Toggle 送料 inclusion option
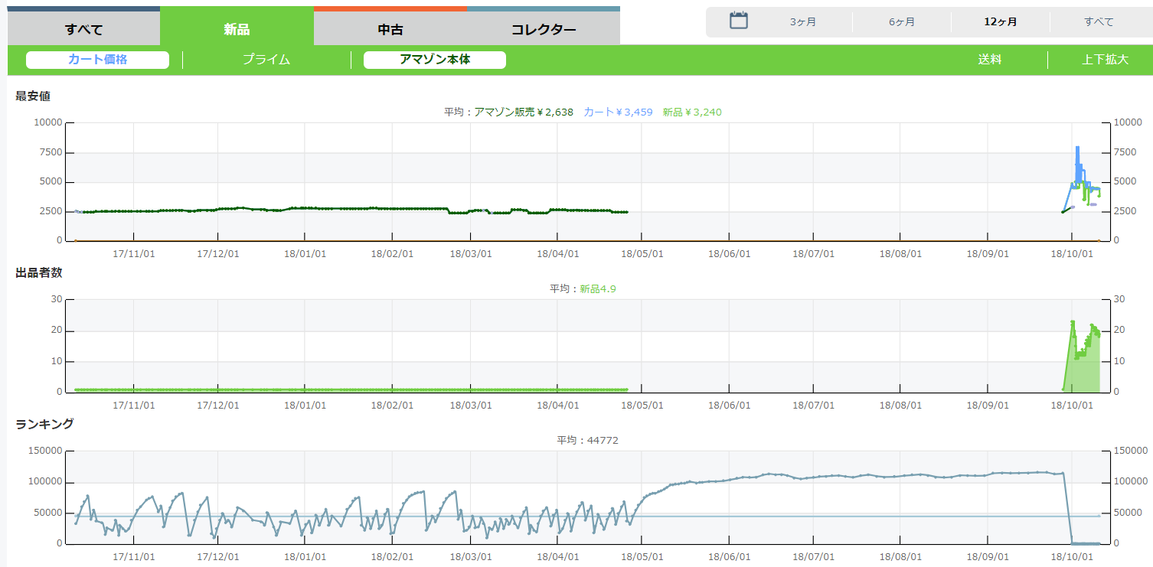Image resolution: width=1153 pixels, height=567 pixels. tap(989, 60)
